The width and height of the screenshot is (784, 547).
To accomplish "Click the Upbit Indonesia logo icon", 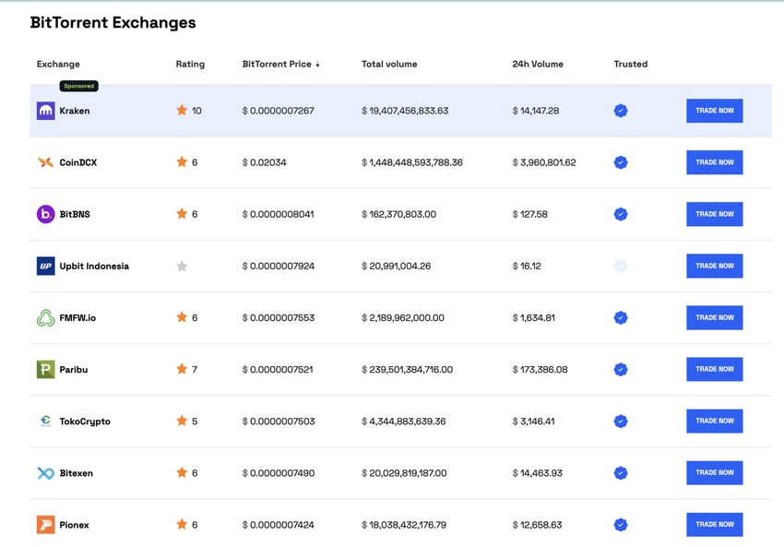I will 45,266.
